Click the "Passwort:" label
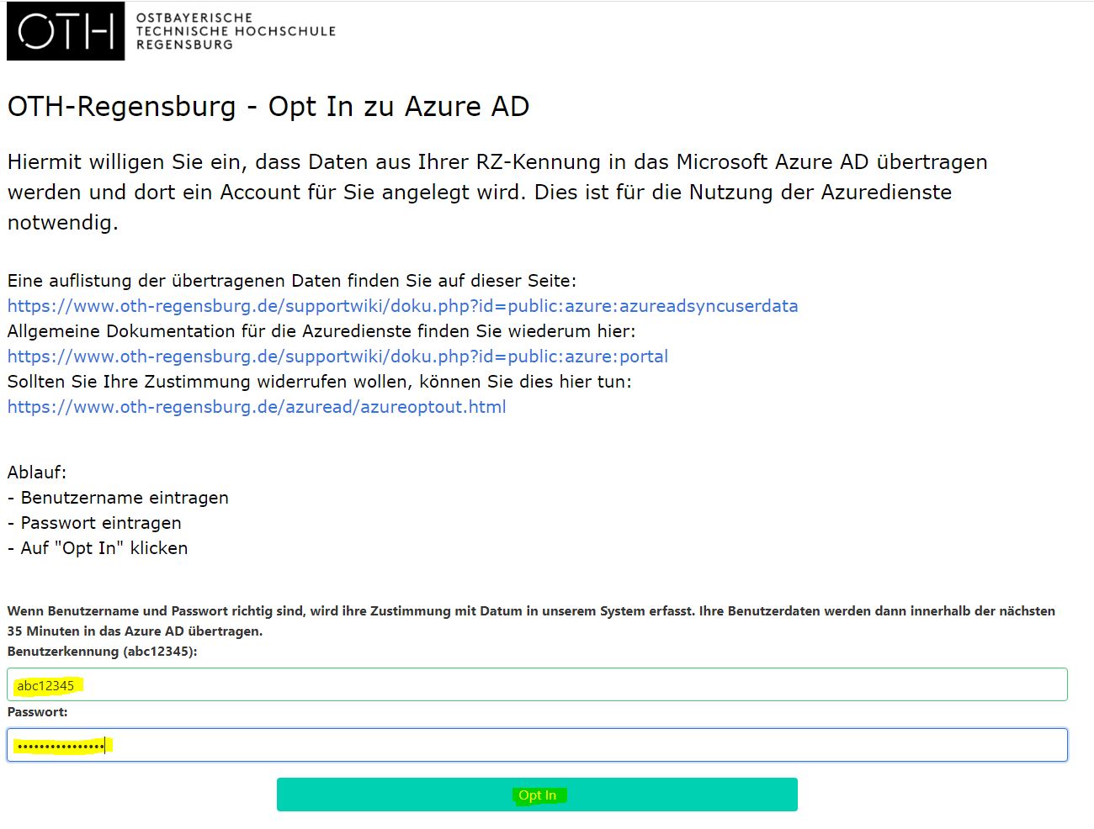This screenshot has width=1094, height=829. [37, 712]
